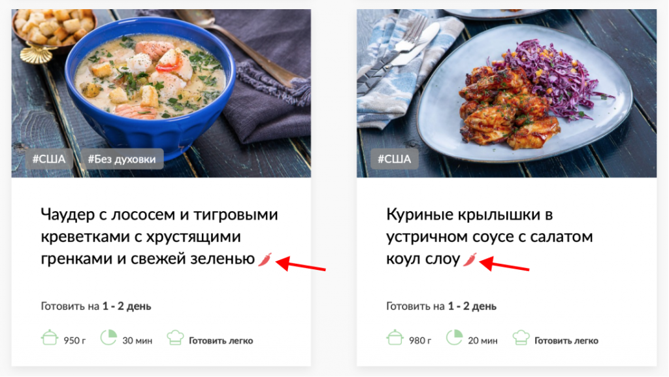Click 'Готовить легко' on chowder card
Screen dimensions: 669x377
click(221, 341)
